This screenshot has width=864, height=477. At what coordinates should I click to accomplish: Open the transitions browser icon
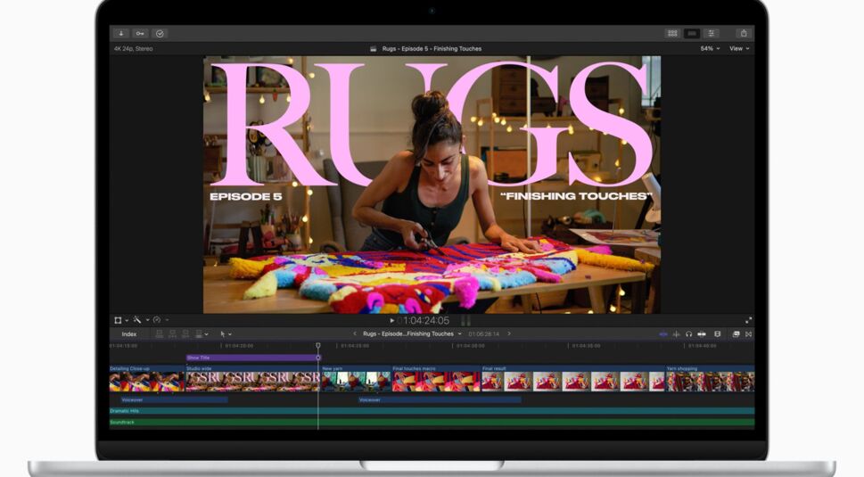[x=748, y=334]
